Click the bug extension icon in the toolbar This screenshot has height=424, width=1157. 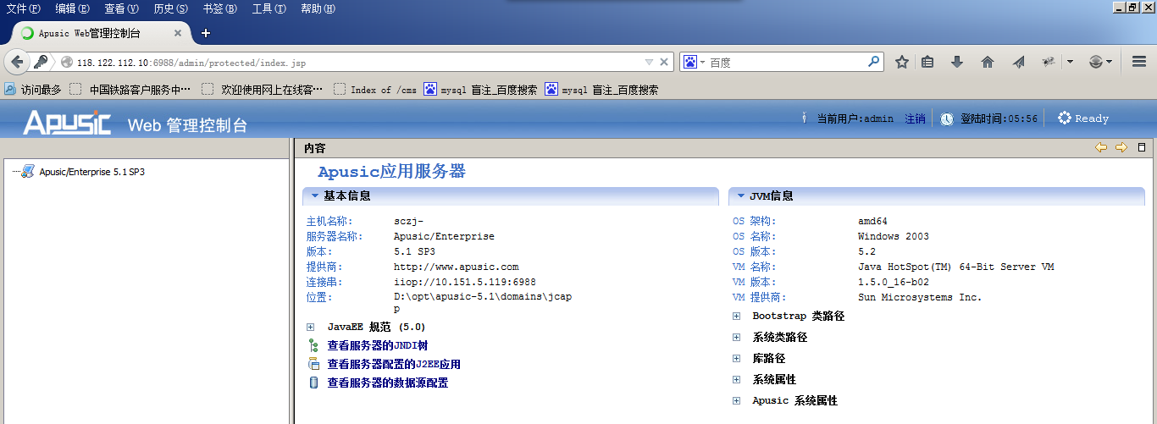tap(1049, 62)
